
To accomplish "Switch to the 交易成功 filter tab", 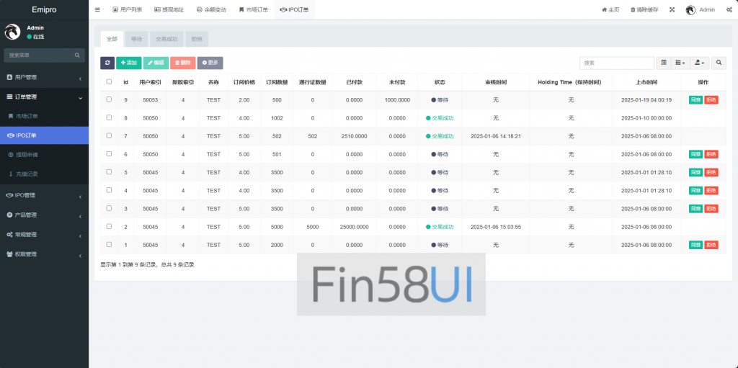I will [x=166, y=40].
